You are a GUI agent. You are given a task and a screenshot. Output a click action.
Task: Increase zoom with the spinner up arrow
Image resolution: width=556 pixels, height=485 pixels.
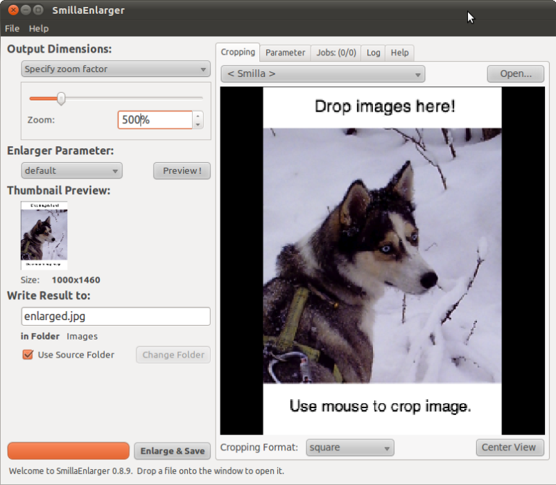(198, 116)
